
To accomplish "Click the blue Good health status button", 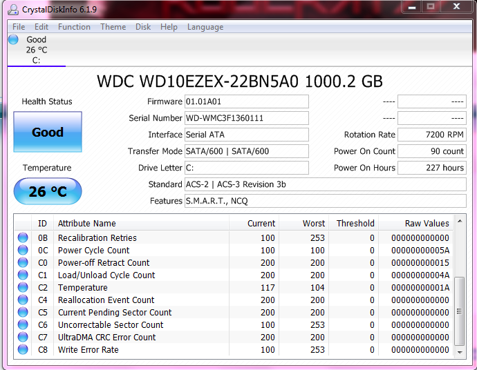I will (x=48, y=132).
